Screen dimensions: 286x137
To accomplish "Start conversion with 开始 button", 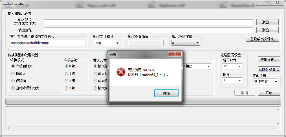I will (x=269, y=93).
